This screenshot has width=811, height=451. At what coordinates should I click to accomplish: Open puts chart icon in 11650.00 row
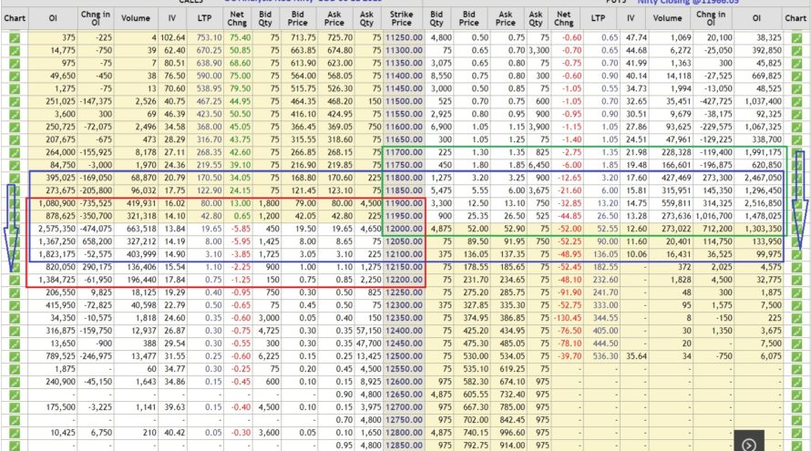click(796, 139)
